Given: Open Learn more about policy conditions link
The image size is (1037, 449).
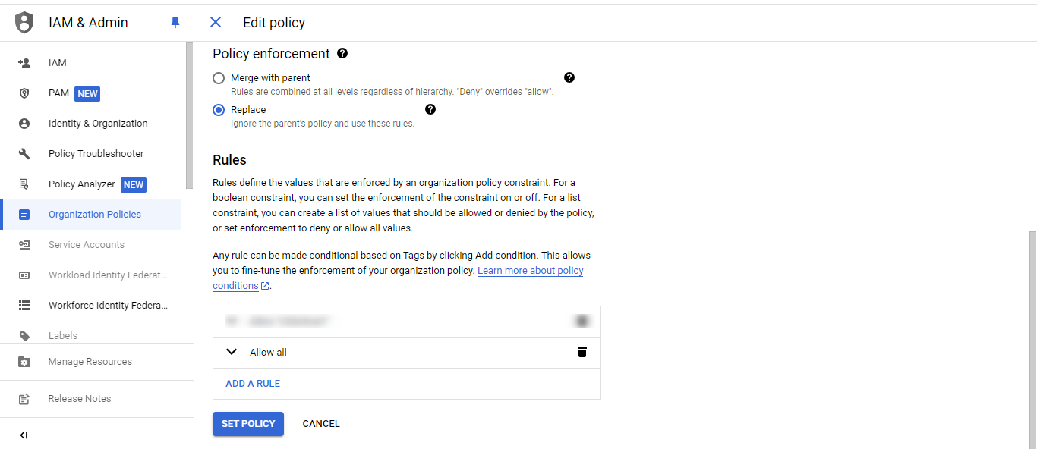Looking at the screenshot, I should pos(530,271).
